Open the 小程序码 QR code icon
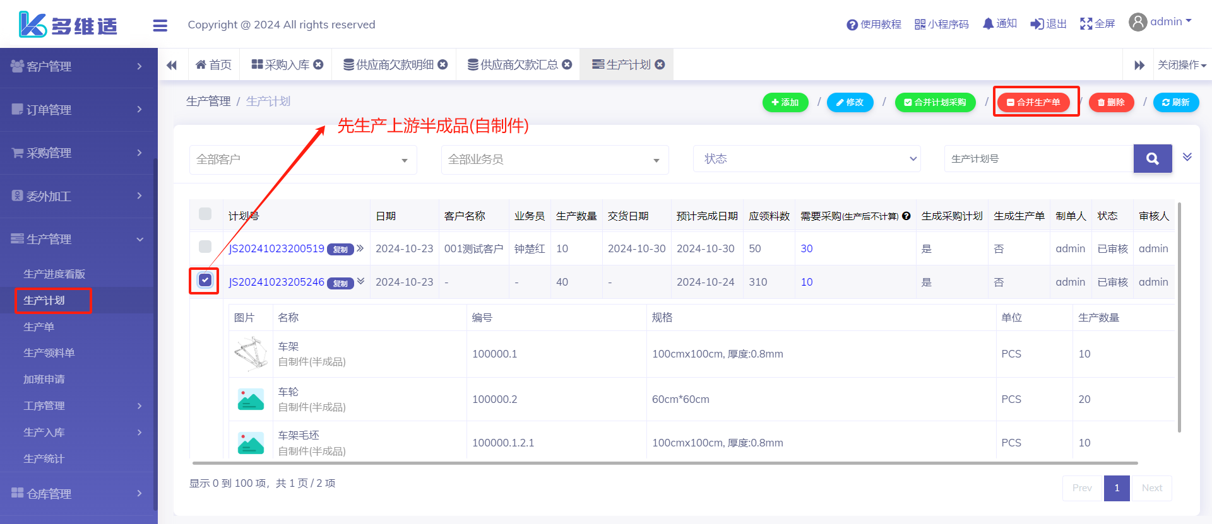Viewport: 1212px width, 524px height. tap(920, 25)
